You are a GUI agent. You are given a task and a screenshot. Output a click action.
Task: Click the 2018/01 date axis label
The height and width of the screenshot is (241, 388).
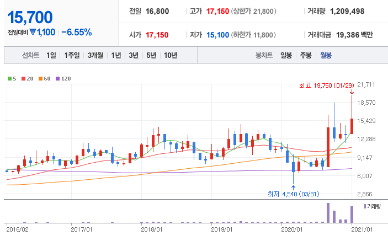tap(151, 229)
